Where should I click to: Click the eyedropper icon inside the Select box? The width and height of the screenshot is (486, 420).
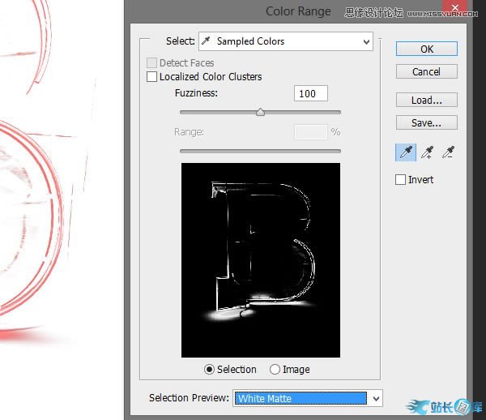point(207,41)
